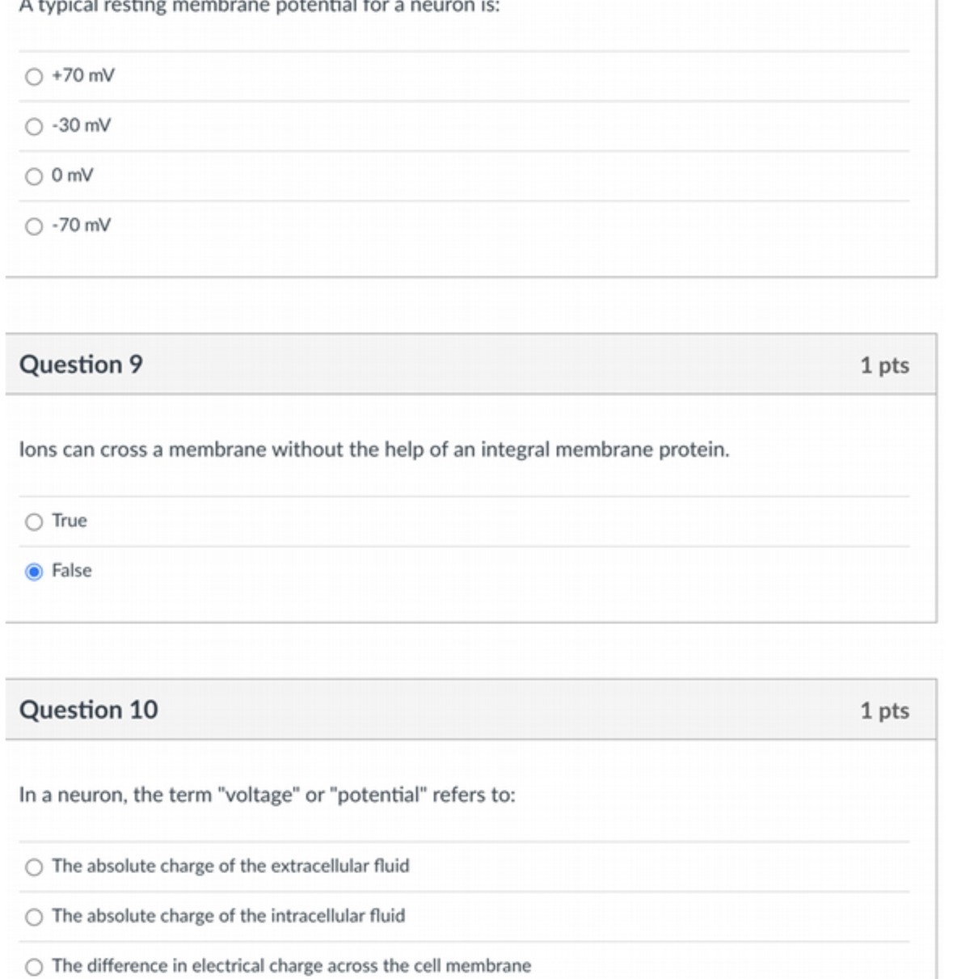The width and height of the screenshot is (953, 979).
Task: Click the "-70 mV" answer label text
Action: click(82, 226)
